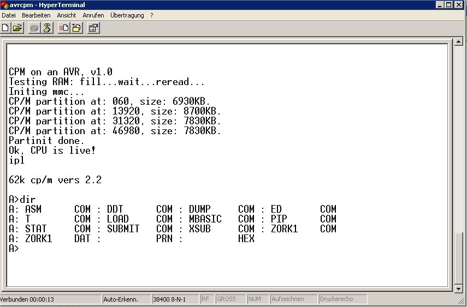
Task: Open the Übertragung menu
Action: [127, 15]
